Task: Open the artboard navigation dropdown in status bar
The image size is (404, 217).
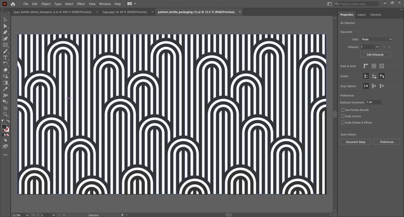Action: [x=53, y=215]
